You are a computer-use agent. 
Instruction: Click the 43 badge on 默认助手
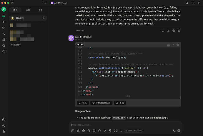[x=44, y=18]
